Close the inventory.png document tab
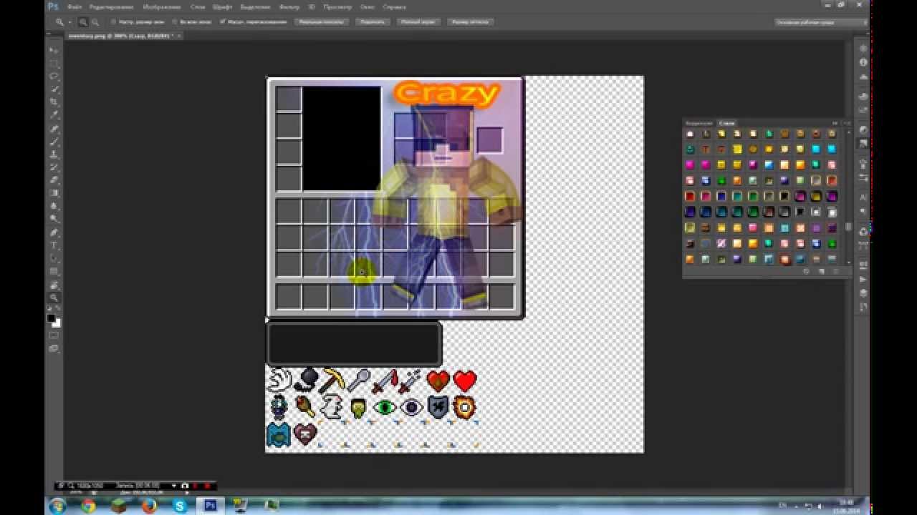This screenshot has width=917, height=515. point(178,35)
